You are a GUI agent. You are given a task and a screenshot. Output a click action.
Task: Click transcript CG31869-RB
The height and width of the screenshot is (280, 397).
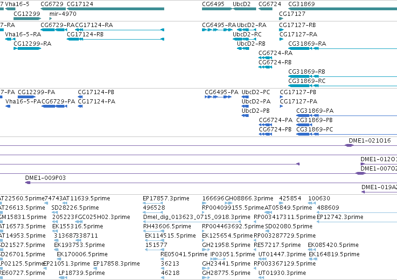(306, 72)
